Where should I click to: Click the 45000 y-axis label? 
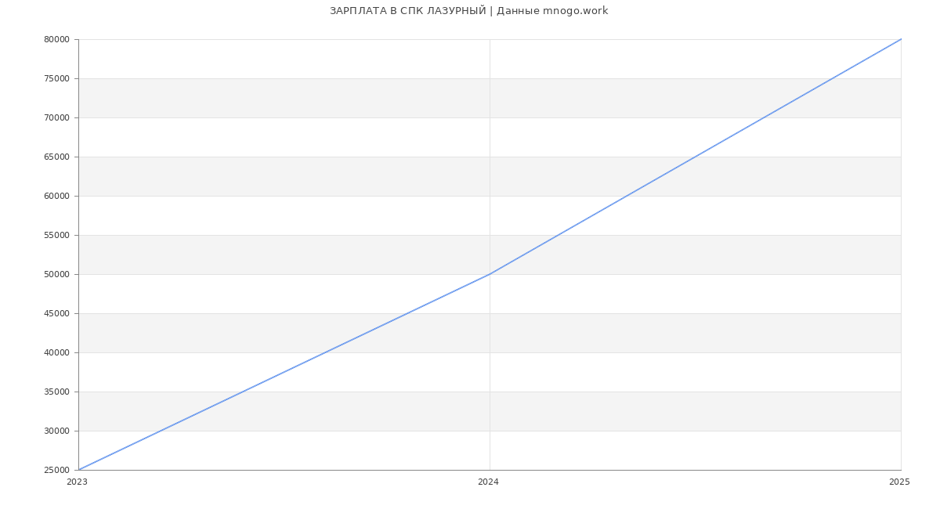point(56,314)
